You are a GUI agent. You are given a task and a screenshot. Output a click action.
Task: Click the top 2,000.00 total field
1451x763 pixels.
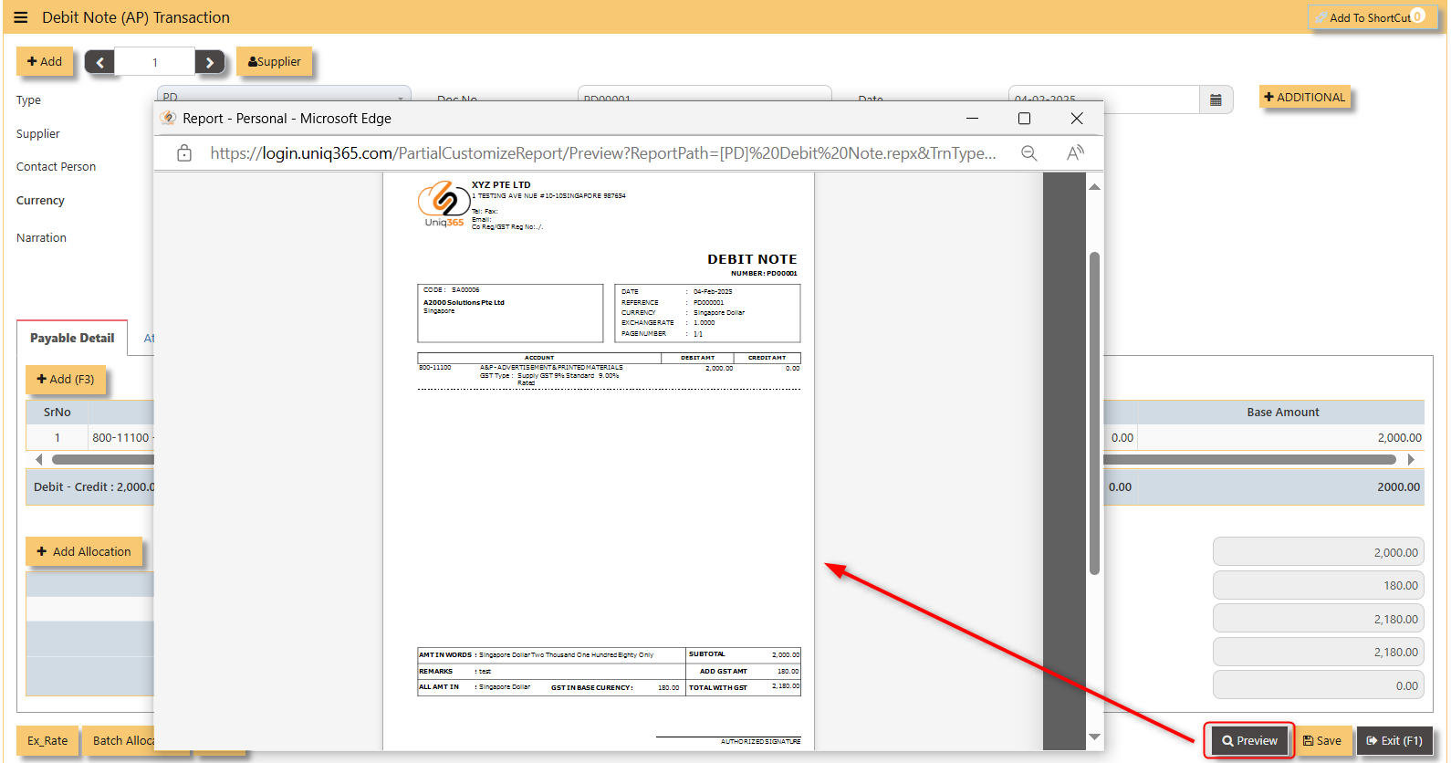click(1318, 552)
